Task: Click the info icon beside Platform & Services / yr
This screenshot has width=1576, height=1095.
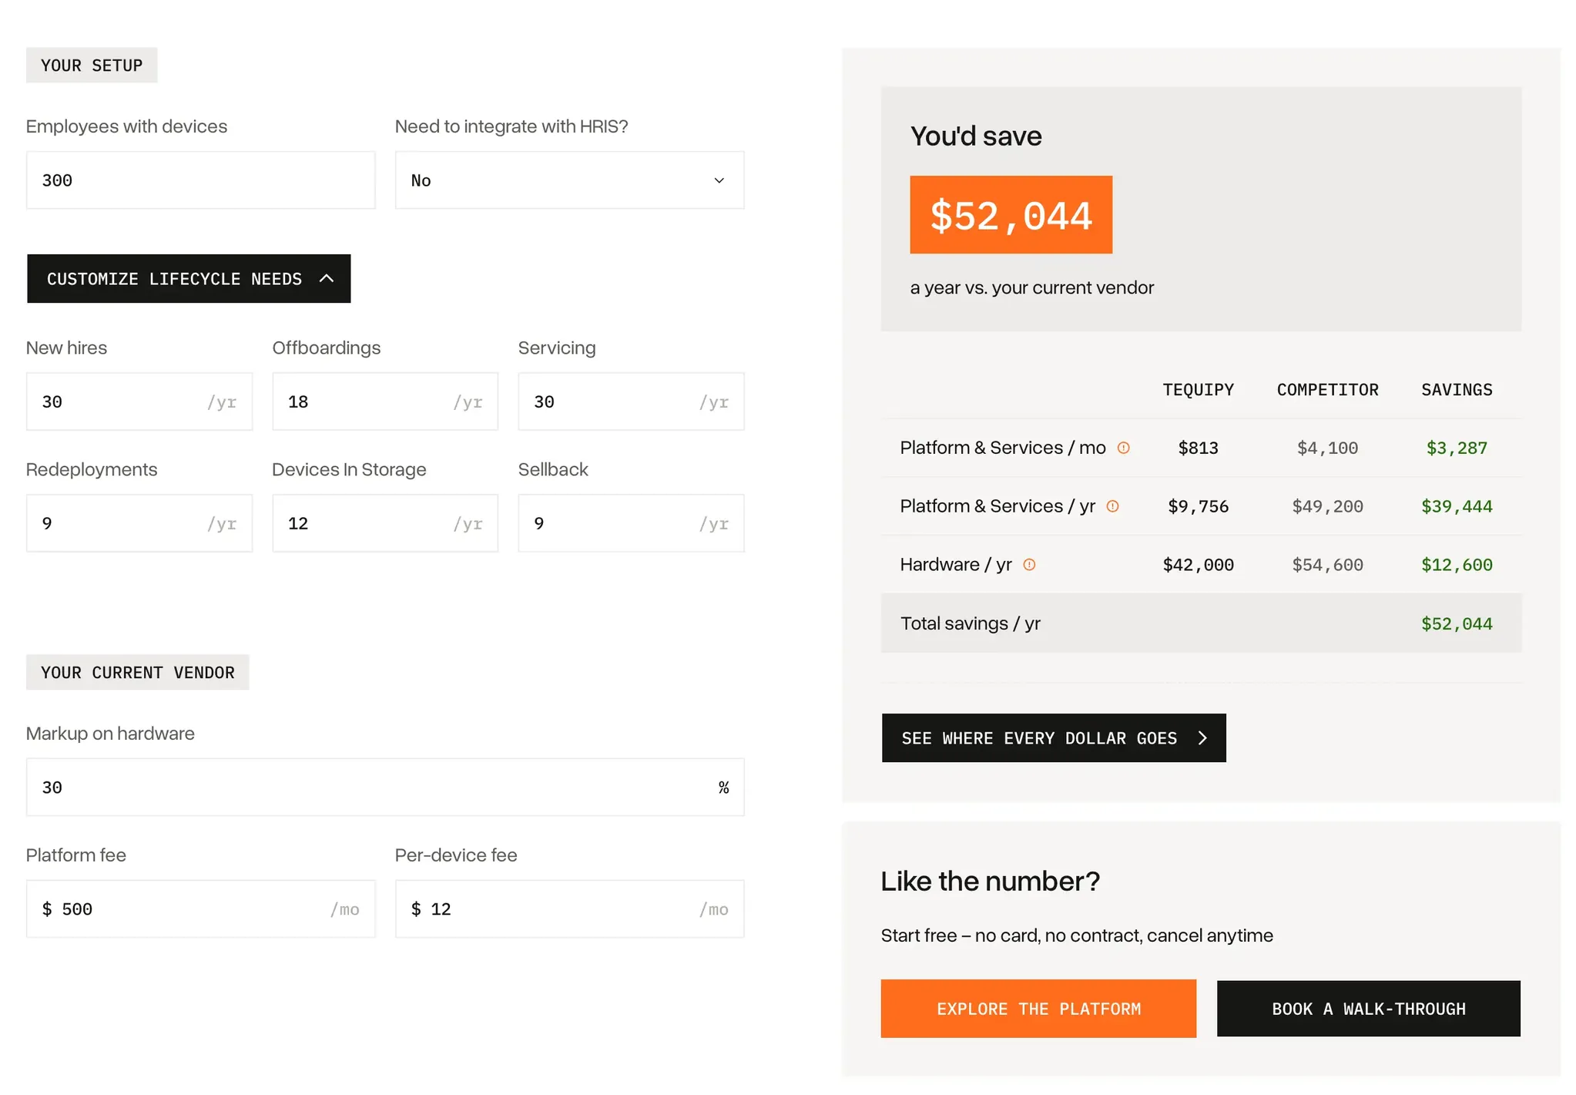Action: coord(1112,506)
